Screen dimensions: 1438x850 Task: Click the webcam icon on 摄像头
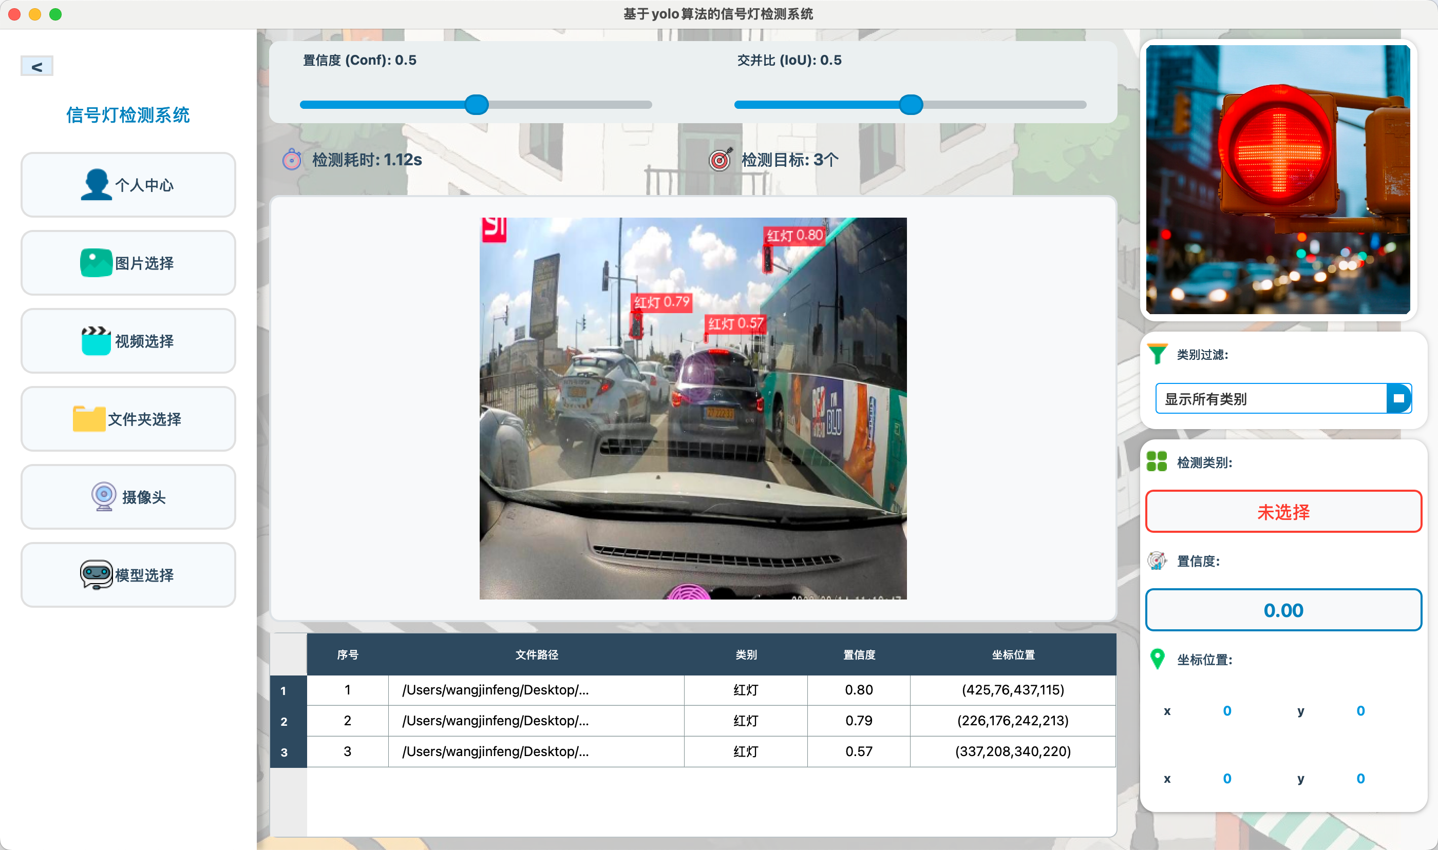pos(104,496)
